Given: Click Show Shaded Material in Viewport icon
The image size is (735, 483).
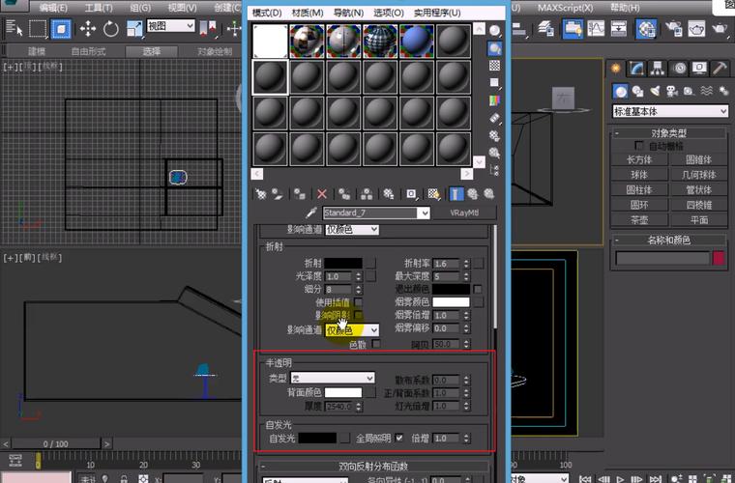Looking at the screenshot, I should coord(433,194).
